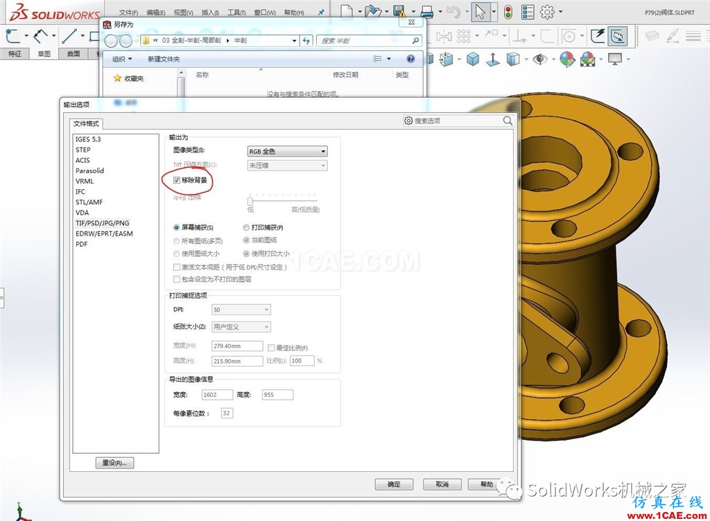Image resolution: width=710 pixels, height=521 pixels.
Task: Open the 纸张大小 用户定义 dropdown
Action: (x=241, y=326)
